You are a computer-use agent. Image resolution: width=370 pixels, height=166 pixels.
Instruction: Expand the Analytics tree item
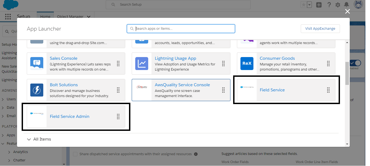[9, 152]
